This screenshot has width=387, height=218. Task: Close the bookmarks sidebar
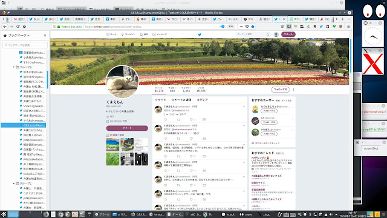pos(45,35)
